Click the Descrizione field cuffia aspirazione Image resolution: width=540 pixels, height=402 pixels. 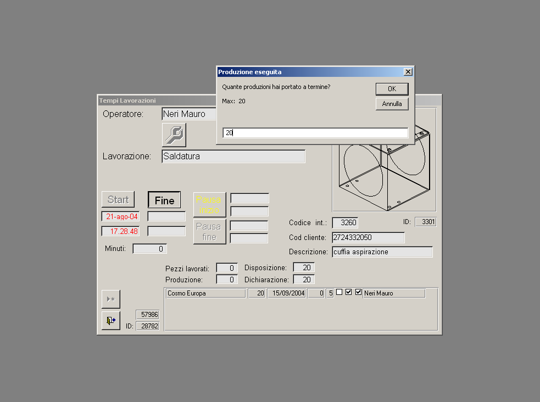tap(382, 252)
